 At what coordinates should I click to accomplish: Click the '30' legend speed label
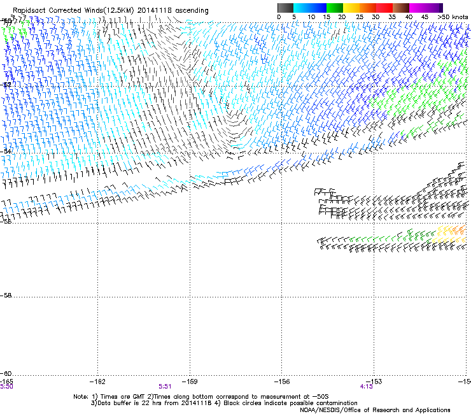click(x=376, y=17)
